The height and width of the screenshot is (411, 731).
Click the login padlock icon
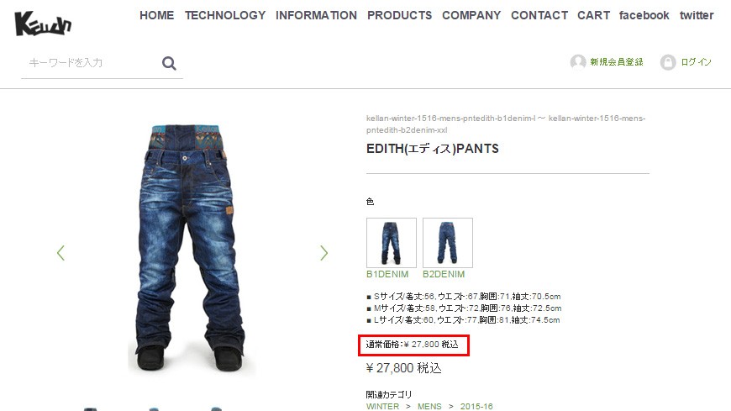(668, 62)
